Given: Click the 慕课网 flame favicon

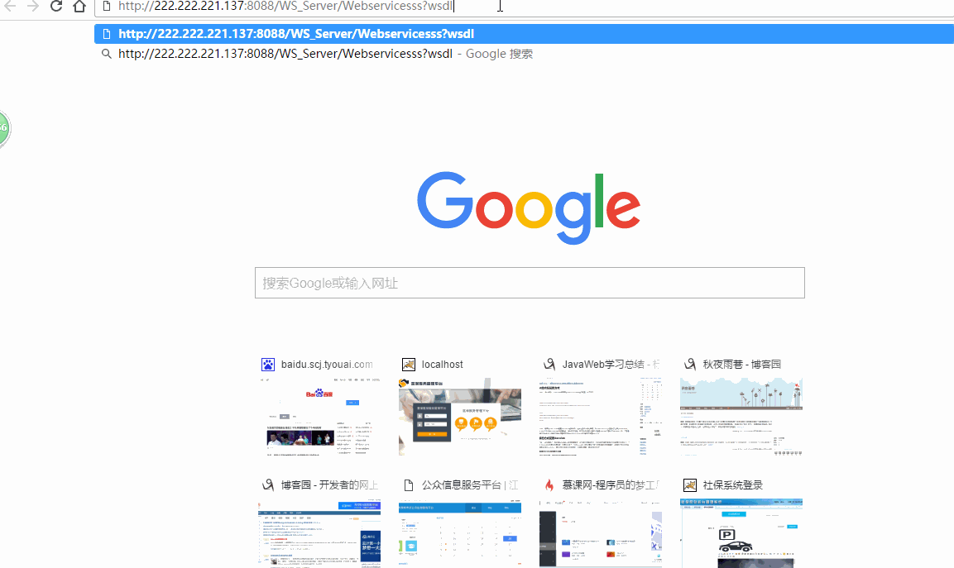Looking at the screenshot, I should tap(549, 484).
